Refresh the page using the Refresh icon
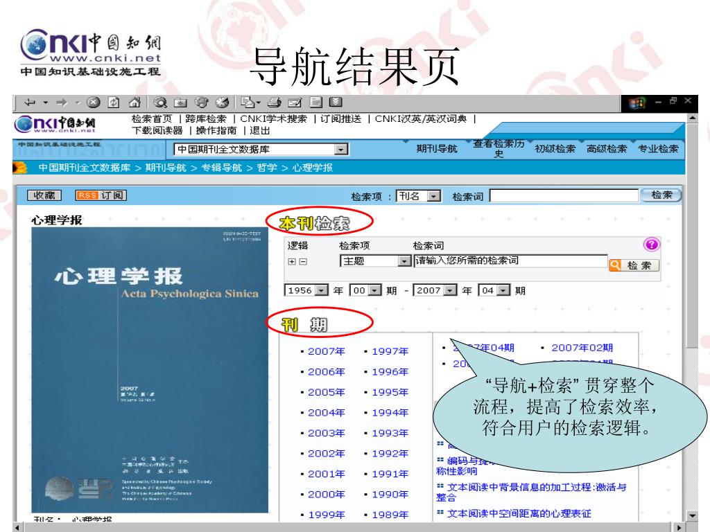710x532 pixels. (x=114, y=103)
